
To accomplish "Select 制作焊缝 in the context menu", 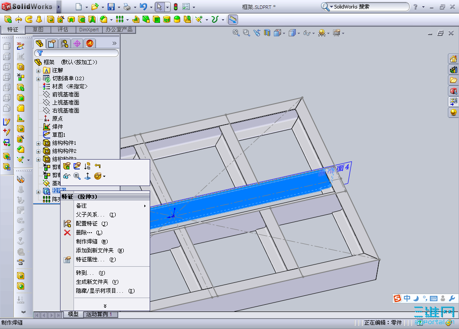I will click(x=106, y=242).
